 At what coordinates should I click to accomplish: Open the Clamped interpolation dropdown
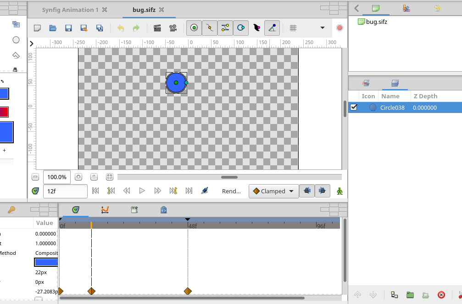click(274, 191)
